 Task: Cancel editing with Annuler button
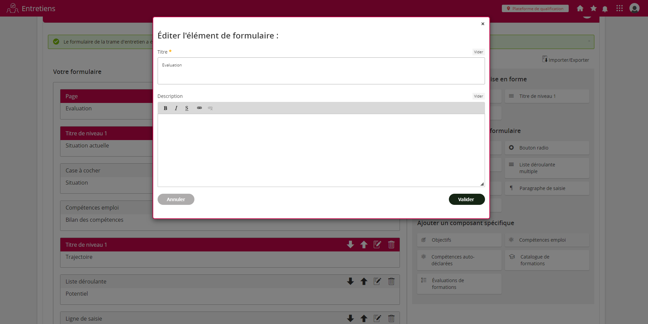(176, 199)
